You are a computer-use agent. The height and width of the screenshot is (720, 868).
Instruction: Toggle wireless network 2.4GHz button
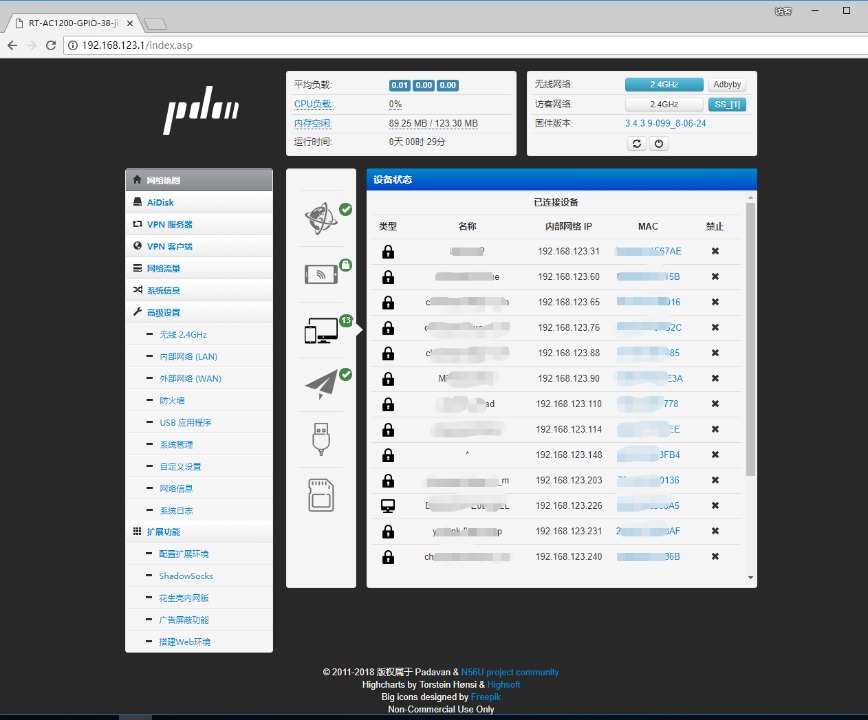click(x=664, y=85)
